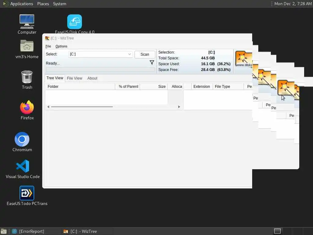
Task: Switch to the Tree View tab
Action: coord(55,78)
